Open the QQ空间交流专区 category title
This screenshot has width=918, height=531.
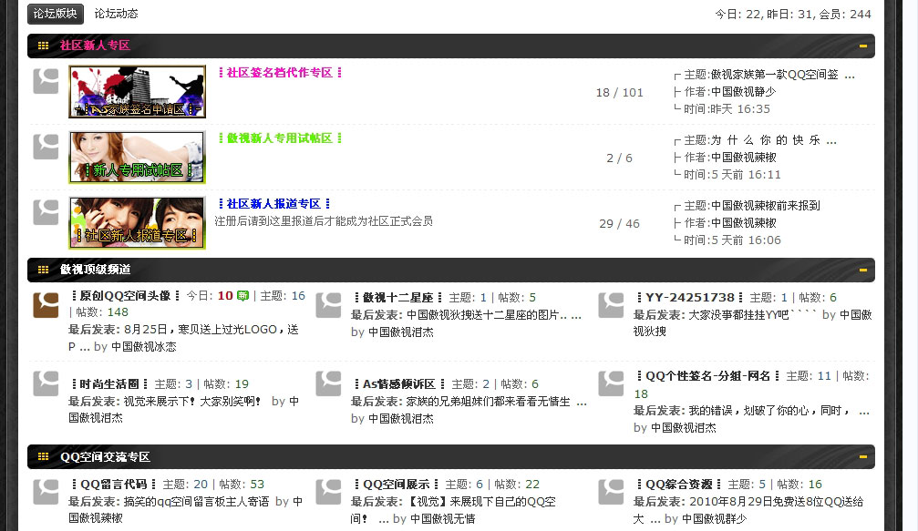(x=106, y=456)
